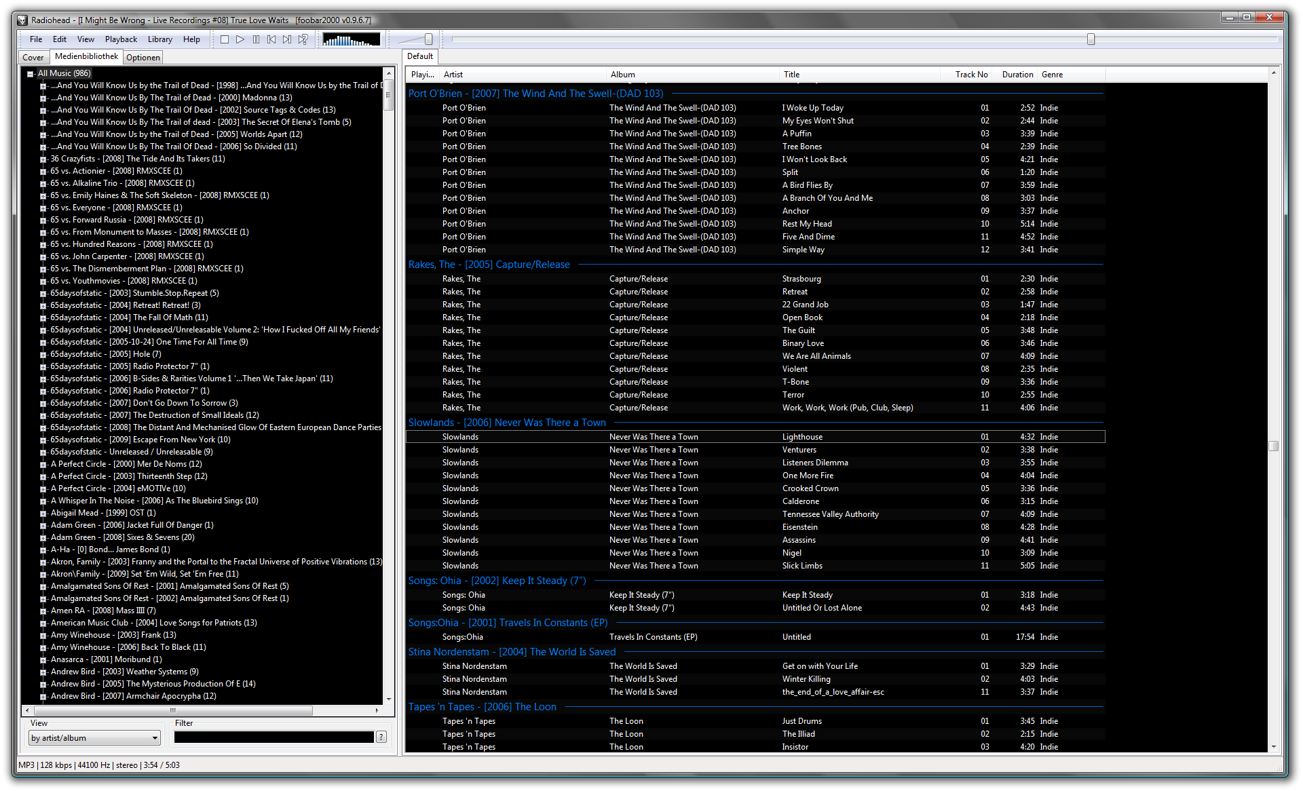Skip to the previous track
Screen dimensions: 1303x791
(x=271, y=39)
